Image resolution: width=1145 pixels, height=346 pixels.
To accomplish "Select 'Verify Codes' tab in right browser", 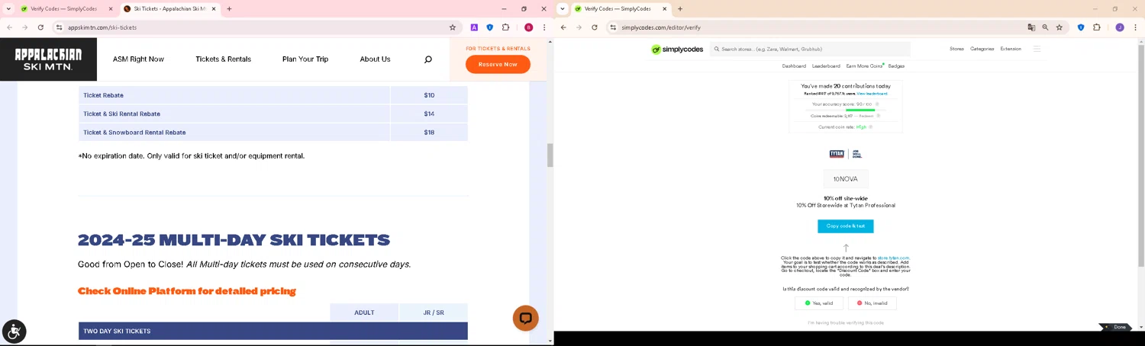I will (620, 9).
